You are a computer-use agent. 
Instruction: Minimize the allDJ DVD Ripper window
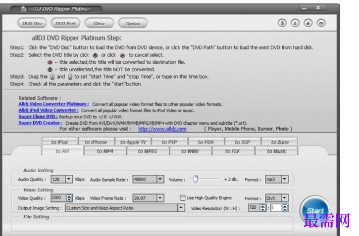tap(304, 8)
